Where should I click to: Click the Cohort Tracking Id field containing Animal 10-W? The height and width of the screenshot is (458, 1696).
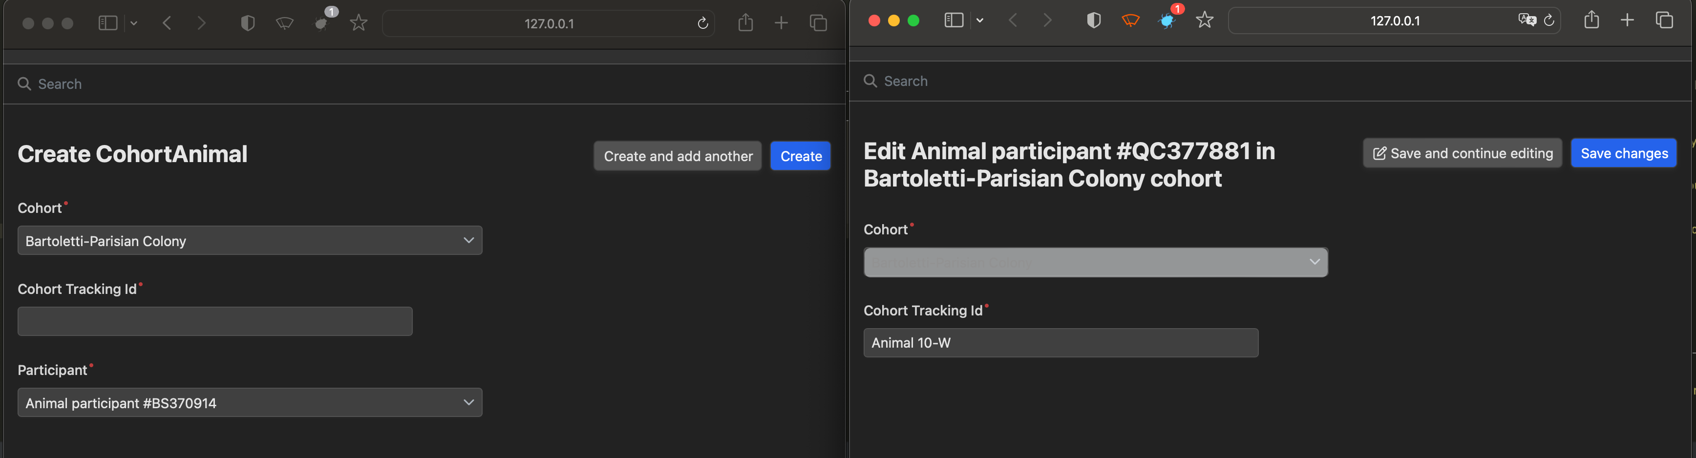click(1060, 342)
